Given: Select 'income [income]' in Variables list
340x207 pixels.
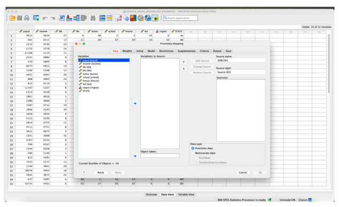Looking at the screenshot, I should [x=104, y=64].
